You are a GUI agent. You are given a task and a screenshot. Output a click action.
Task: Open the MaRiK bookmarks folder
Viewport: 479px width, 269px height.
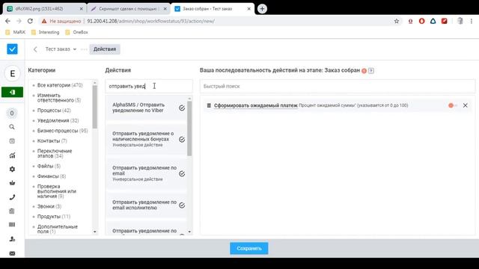tap(15, 32)
